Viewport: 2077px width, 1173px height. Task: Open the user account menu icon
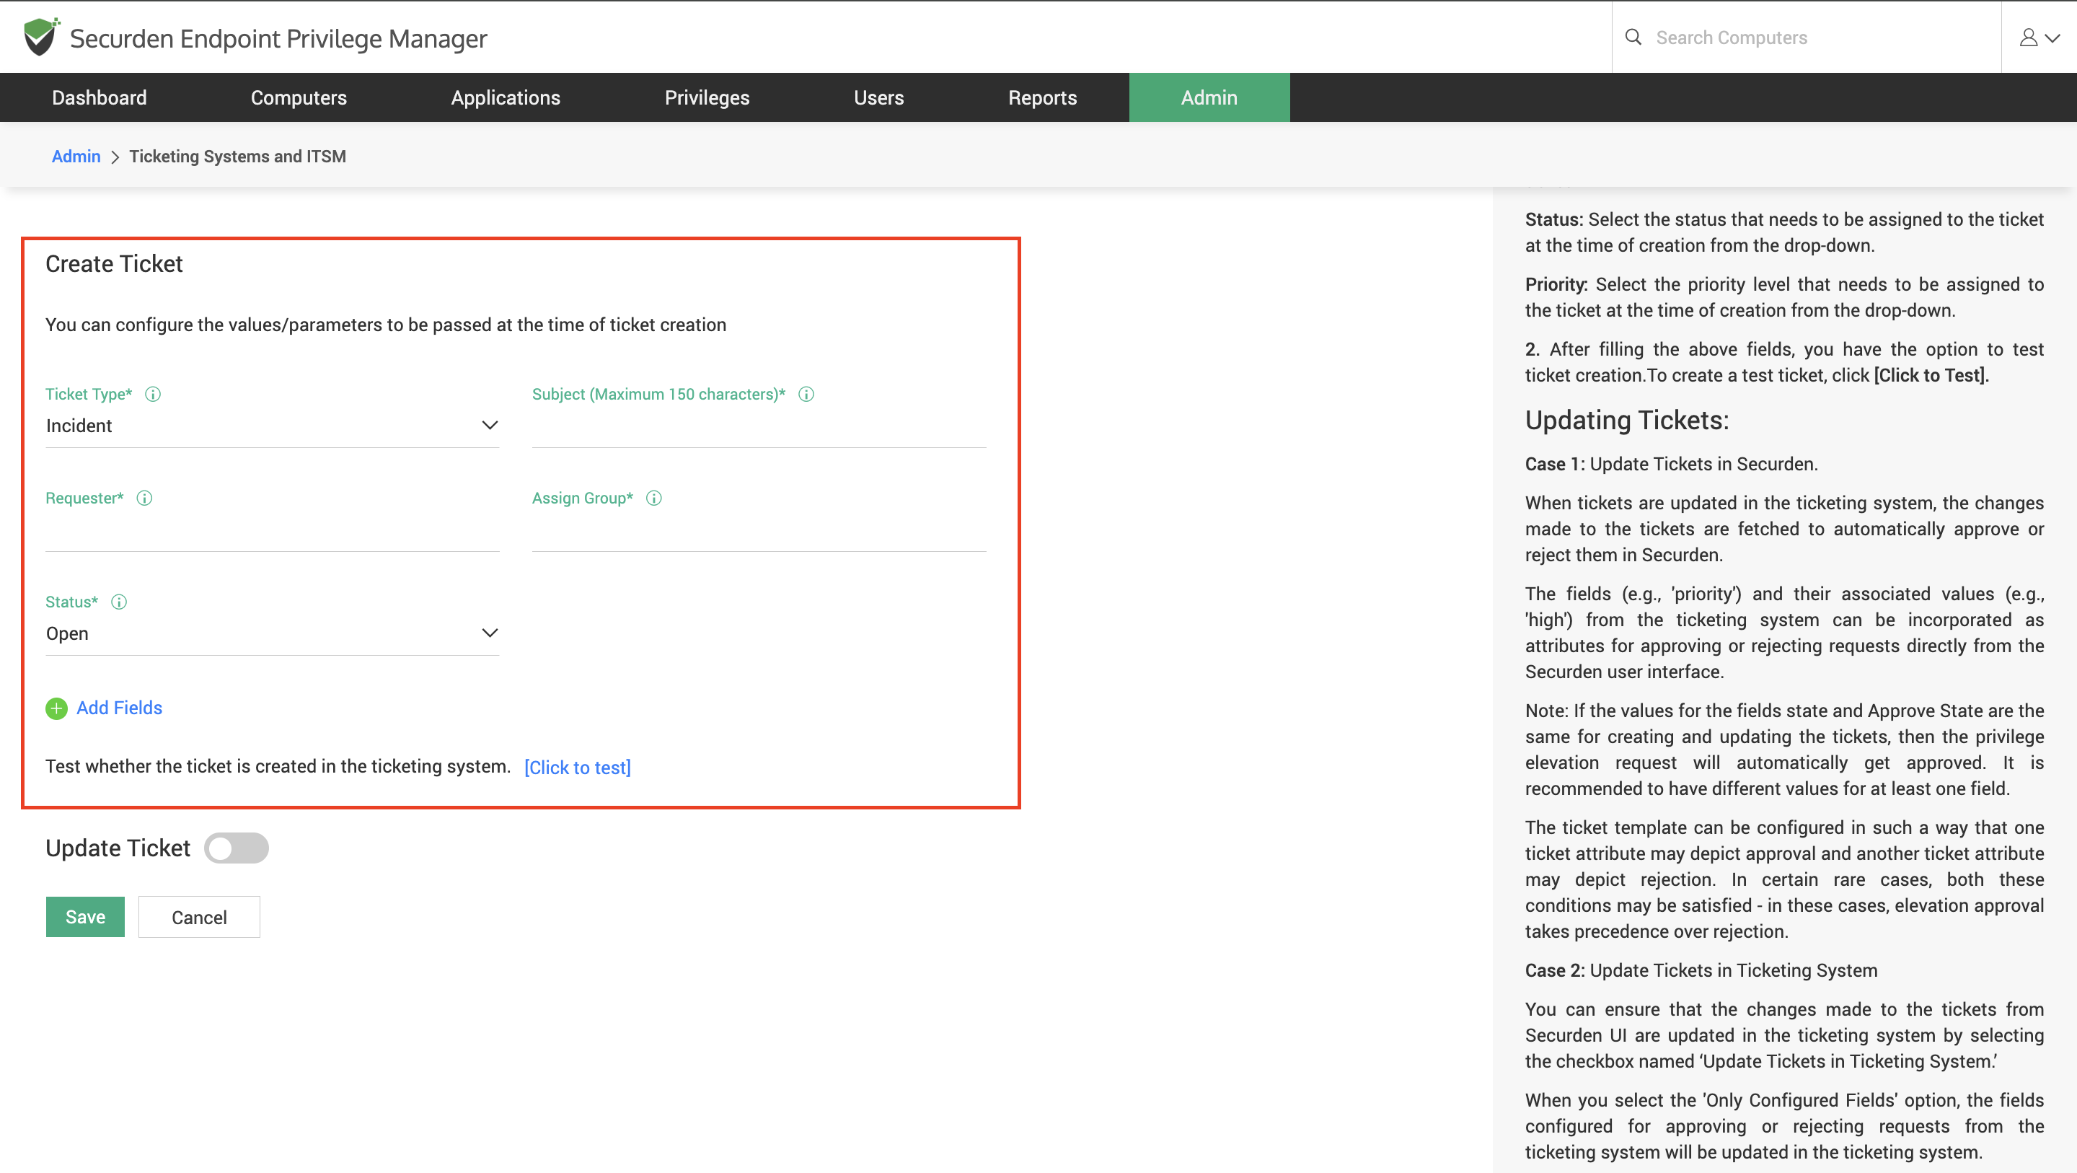(2039, 37)
